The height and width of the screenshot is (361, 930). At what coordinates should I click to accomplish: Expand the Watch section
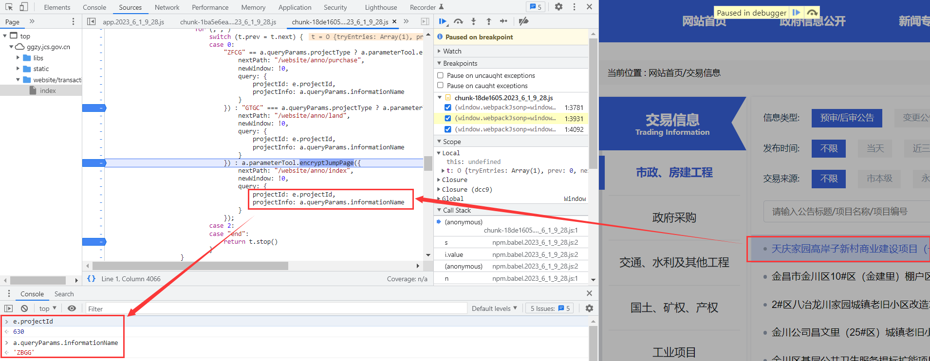click(x=452, y=51)
